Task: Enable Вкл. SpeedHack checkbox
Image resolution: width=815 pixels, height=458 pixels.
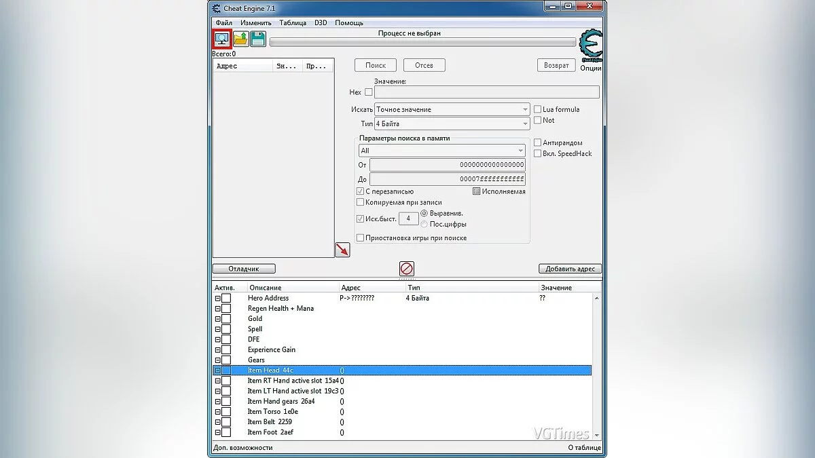Action: 537,153
